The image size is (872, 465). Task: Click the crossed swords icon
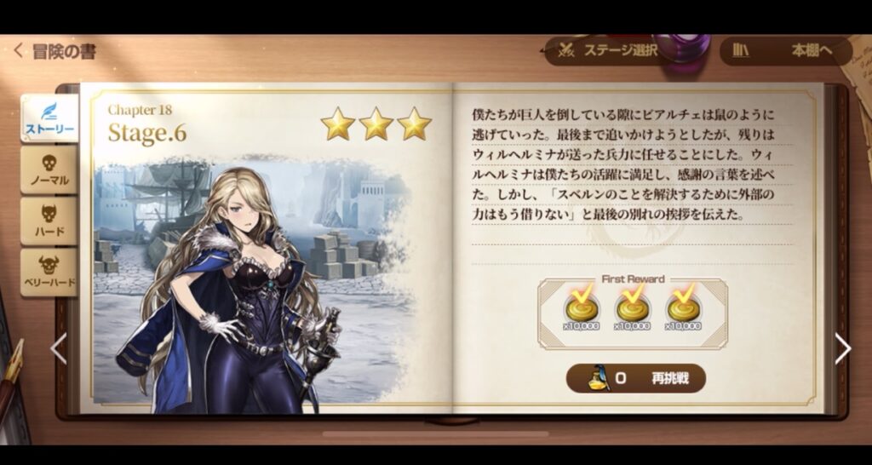[x=566, y=51]
